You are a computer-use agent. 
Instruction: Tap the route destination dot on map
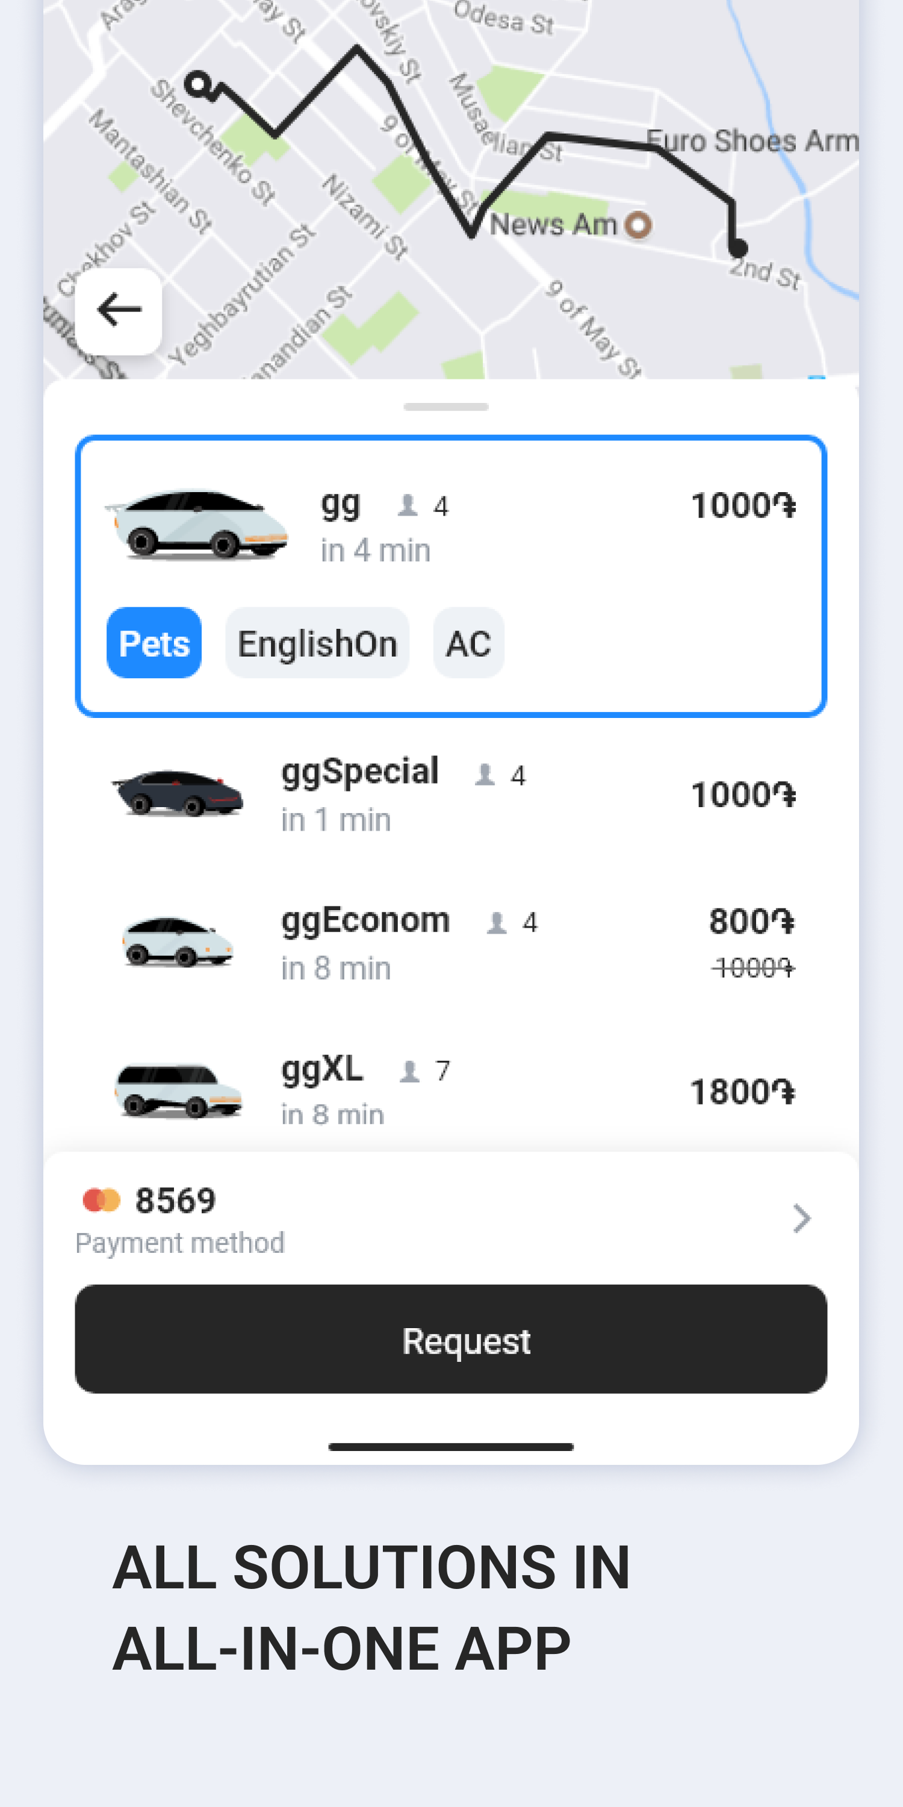[x=737, y=247]
